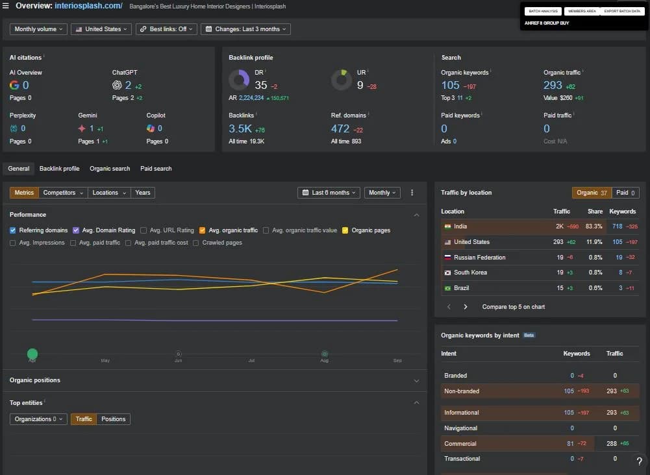This screenshot has width=650, height=475.
Task: Go to next locations page arrow
Action: click(x=465, y=307)
